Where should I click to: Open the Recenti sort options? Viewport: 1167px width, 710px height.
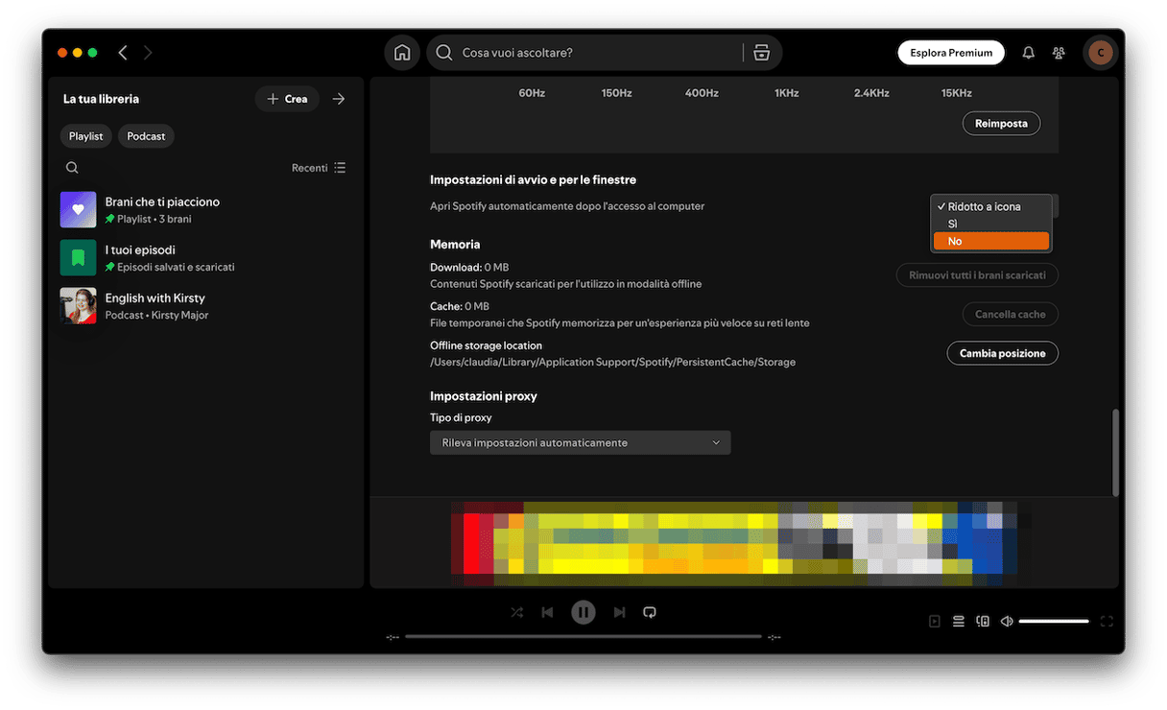tap(319, 168)
